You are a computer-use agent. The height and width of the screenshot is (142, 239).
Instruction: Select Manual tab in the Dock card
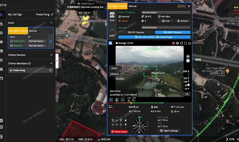click(33, 31)
